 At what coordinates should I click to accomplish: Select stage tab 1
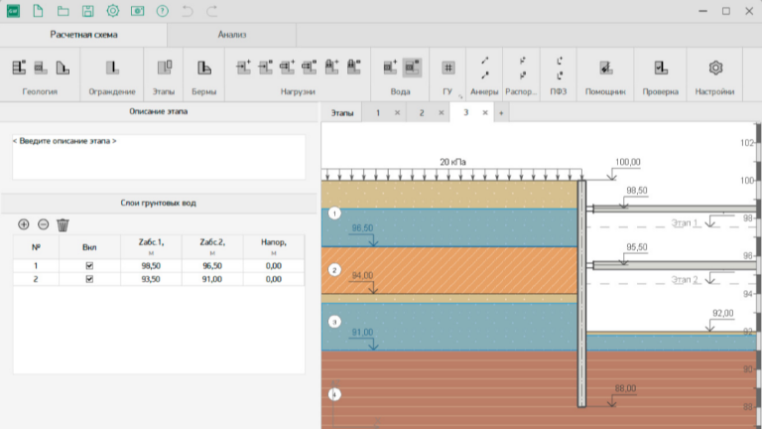tap(378, 113)
